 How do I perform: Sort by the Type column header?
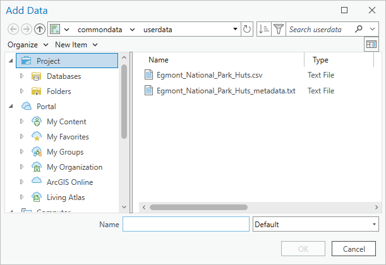pos(320,60)
